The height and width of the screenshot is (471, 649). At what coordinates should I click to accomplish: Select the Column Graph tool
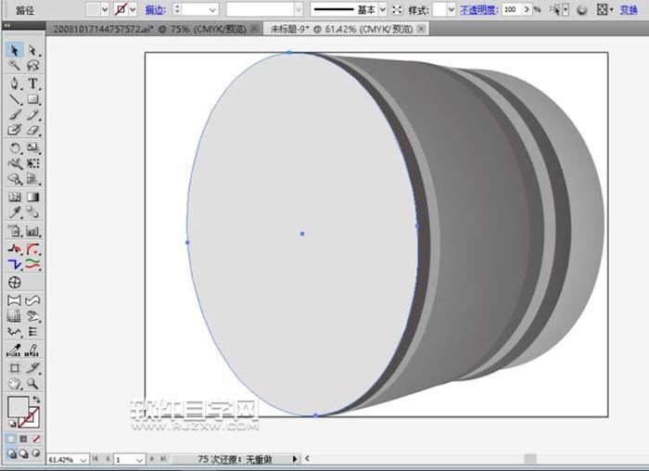(32, 231)
